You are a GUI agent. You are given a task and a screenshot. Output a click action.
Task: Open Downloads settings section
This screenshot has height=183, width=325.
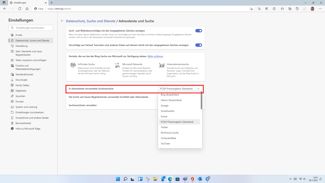(31, 80)
